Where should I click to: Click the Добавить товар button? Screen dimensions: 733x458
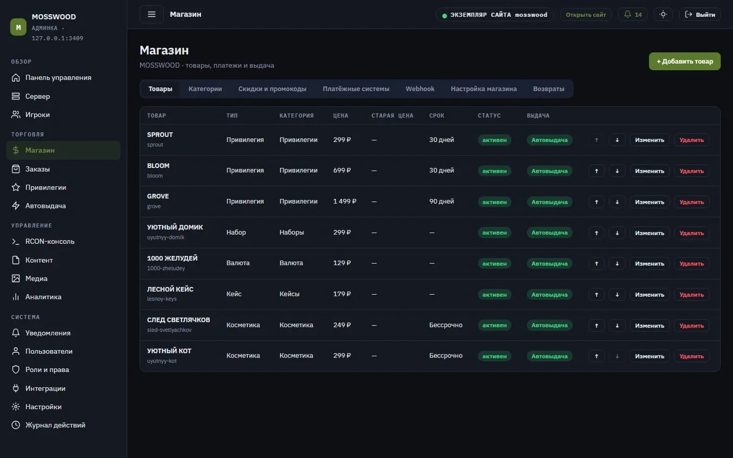[685, 61]
